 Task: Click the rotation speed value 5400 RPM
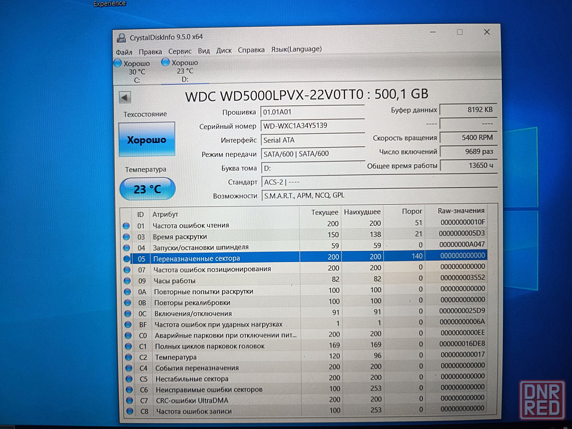pos(468,137)
